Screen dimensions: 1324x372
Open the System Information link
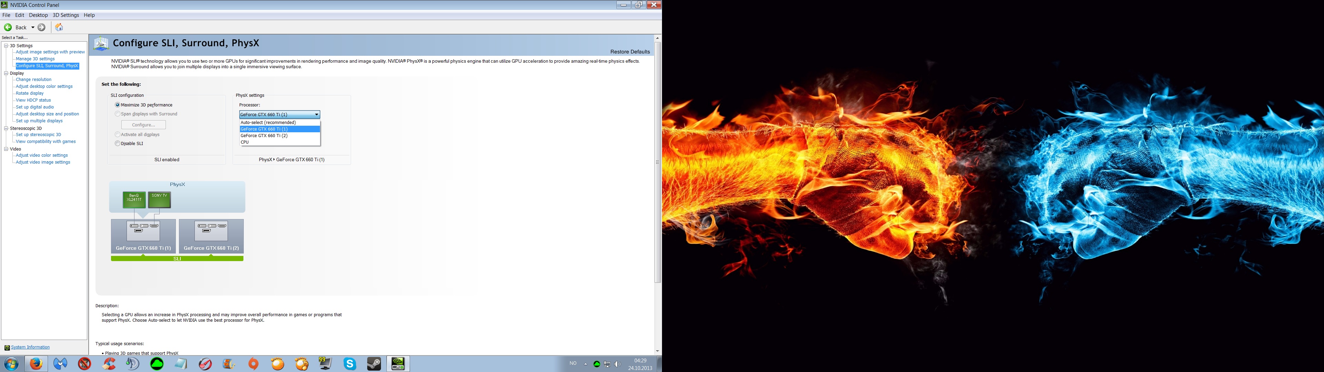[x=30, y=347]
